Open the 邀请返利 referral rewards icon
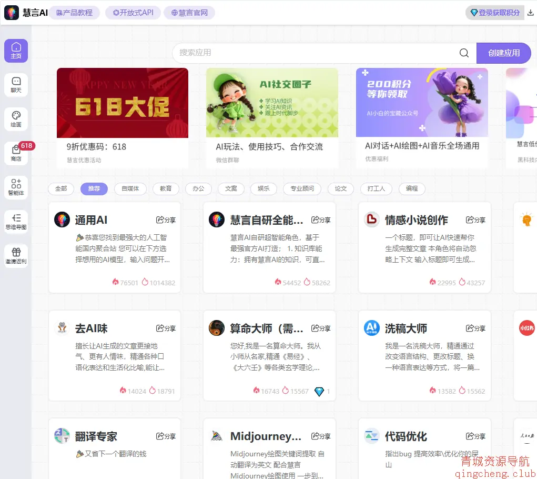Viewport: 537px width, 479px height. click(x=16, y=256)
